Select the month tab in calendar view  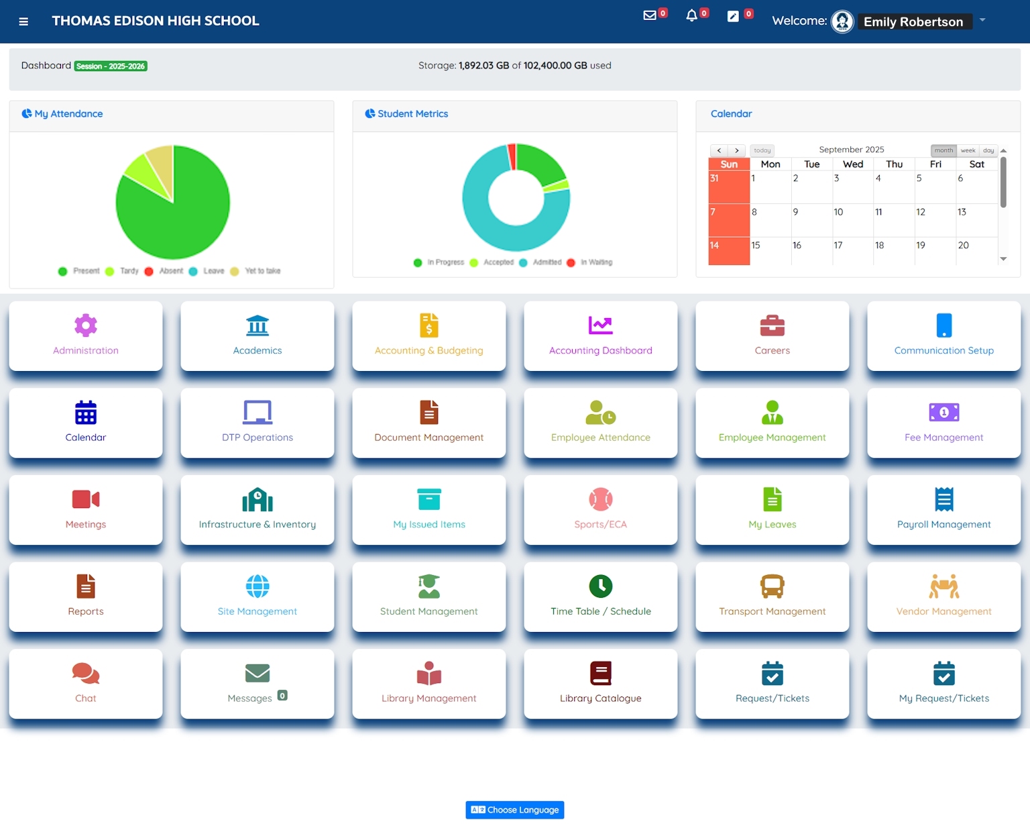coord(943,150)
